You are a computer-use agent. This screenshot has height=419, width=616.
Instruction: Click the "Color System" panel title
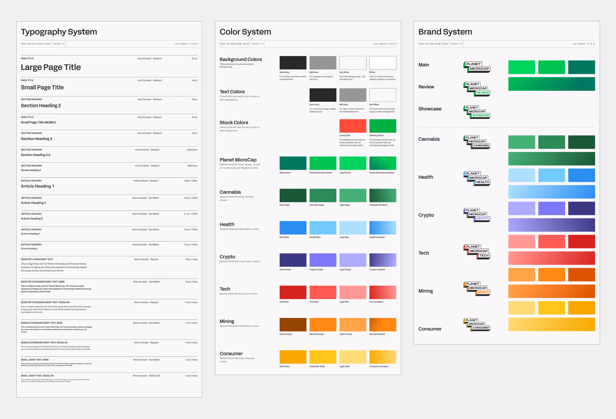point(245,32)
